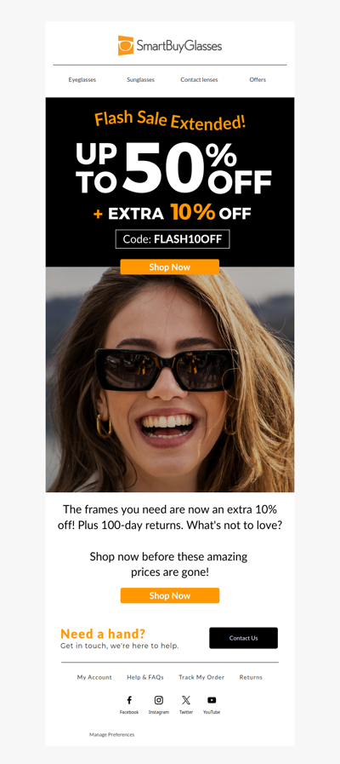Click Shop Now button below body text
The width and height of the screenshot is (340, 764).
[170, 595]
